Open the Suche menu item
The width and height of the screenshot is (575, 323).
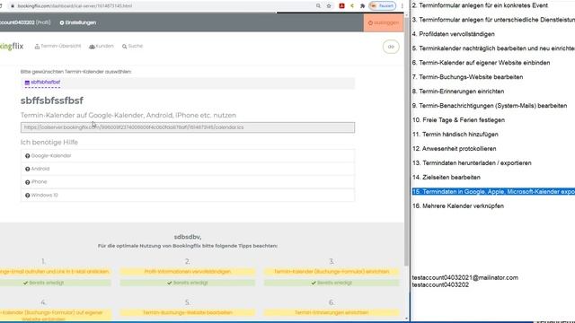132,46
